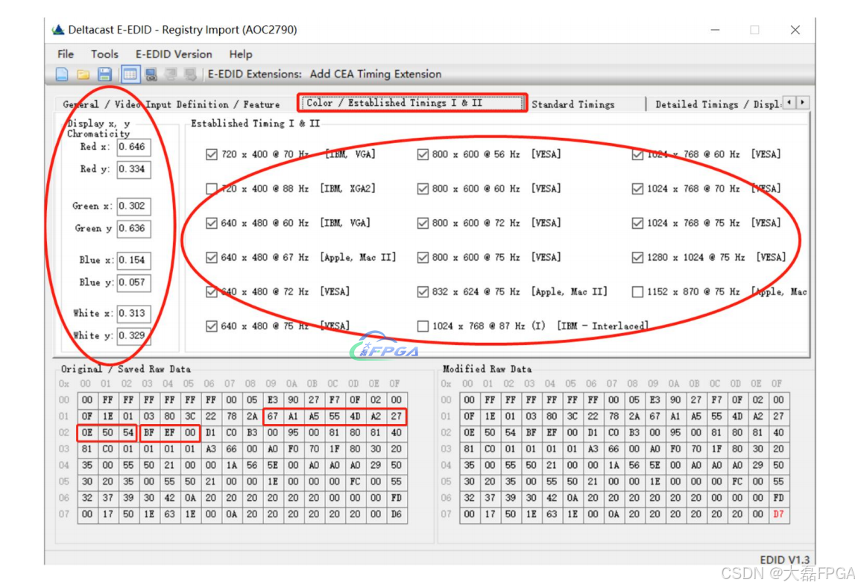
Task: Uncheck 720 x 400 @ 70 Hz timing
Action: coord(212,155)
